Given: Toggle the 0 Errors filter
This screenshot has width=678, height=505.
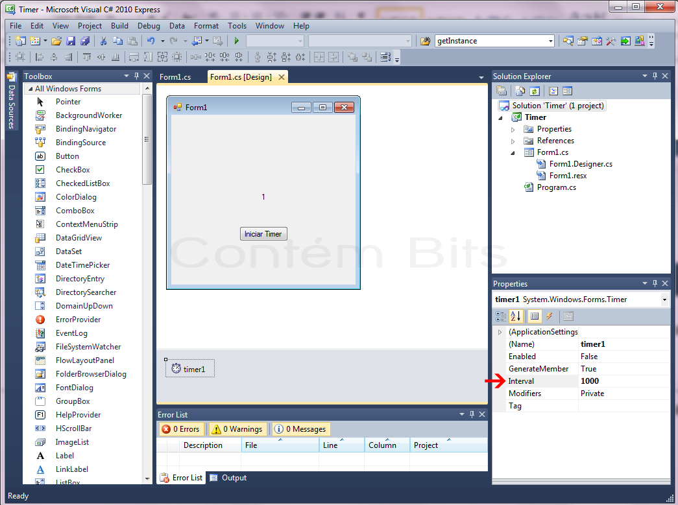Looking at the screenshot, I should tap(181, 429).
